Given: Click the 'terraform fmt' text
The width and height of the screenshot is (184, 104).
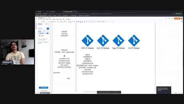Looking at the screenshot, I should 87,74.
